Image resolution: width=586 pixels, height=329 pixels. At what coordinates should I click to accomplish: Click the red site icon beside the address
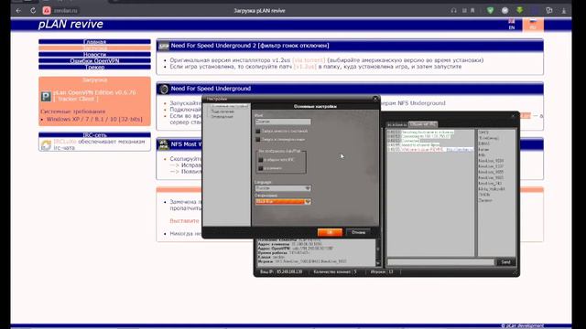pyautogui.click(x=47, y=11)
